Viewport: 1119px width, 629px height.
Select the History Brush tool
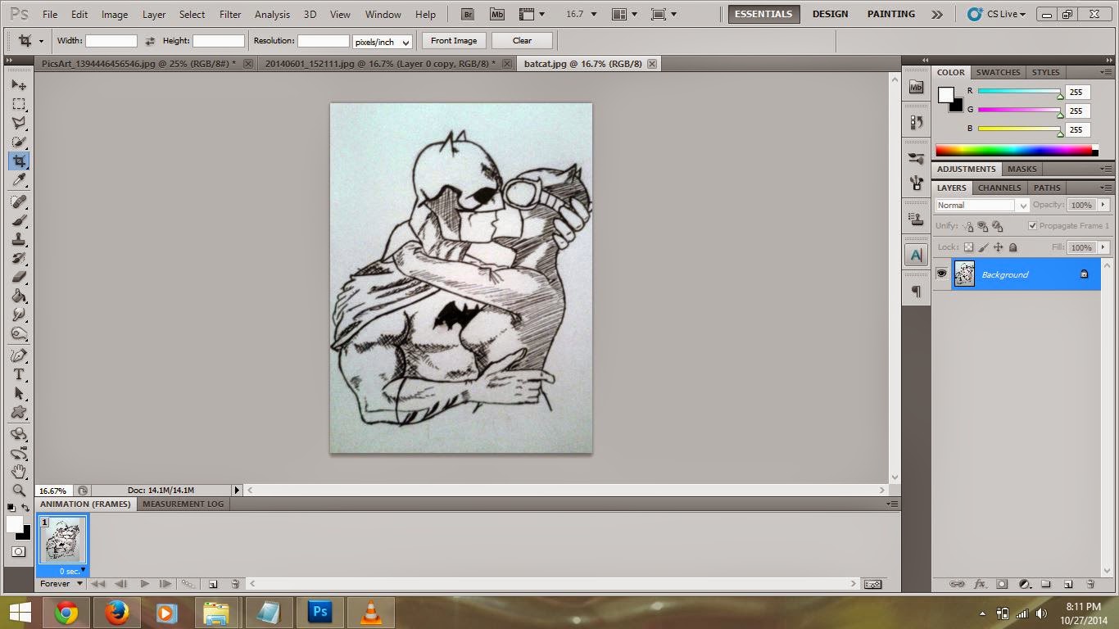(x=19, y=258)
